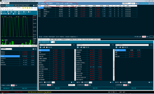Click the account password field at top right

[133, 3]
